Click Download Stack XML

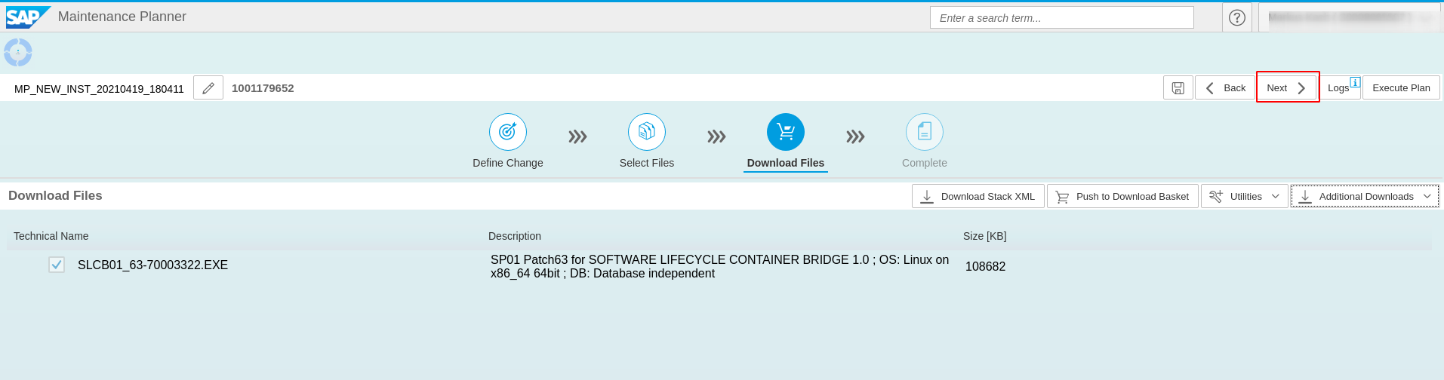pyautogui.click(x=978, y=197)
